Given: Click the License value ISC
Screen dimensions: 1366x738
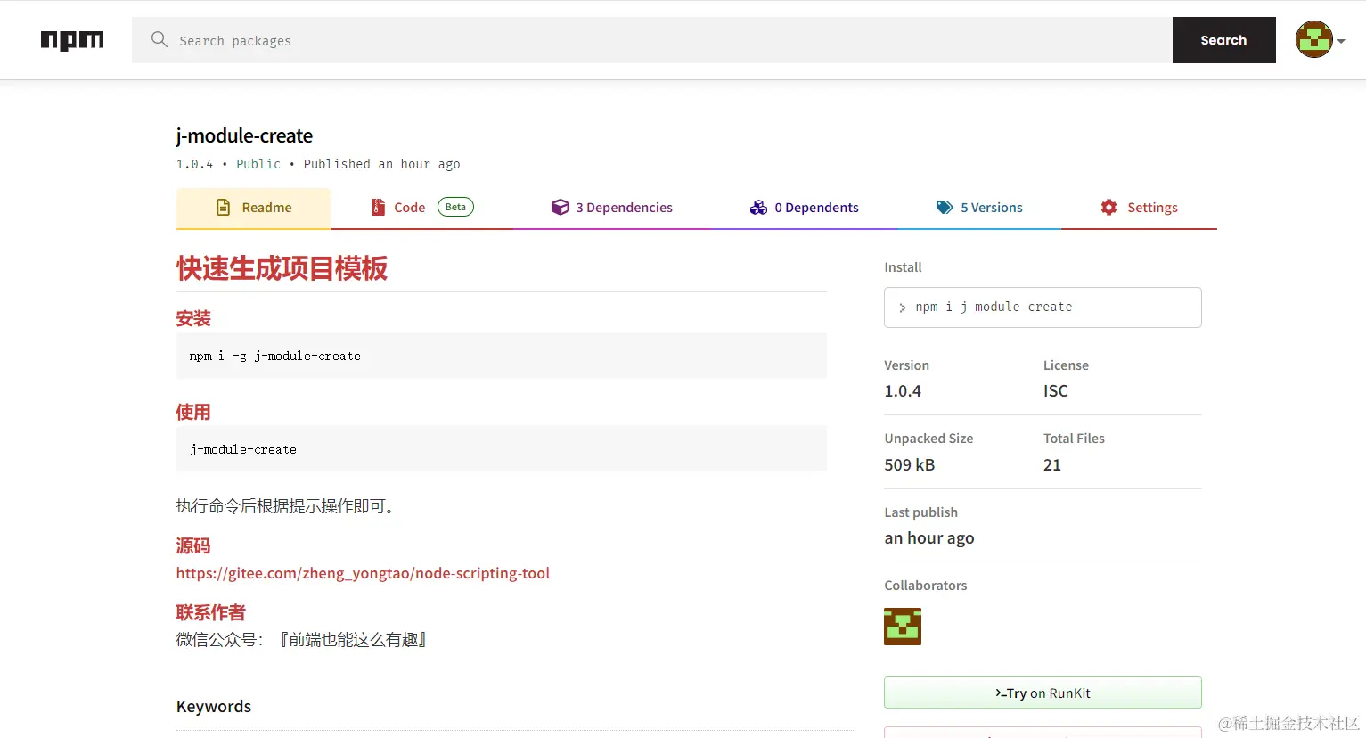Looking at the screenshot, I should coord(1056,391).
